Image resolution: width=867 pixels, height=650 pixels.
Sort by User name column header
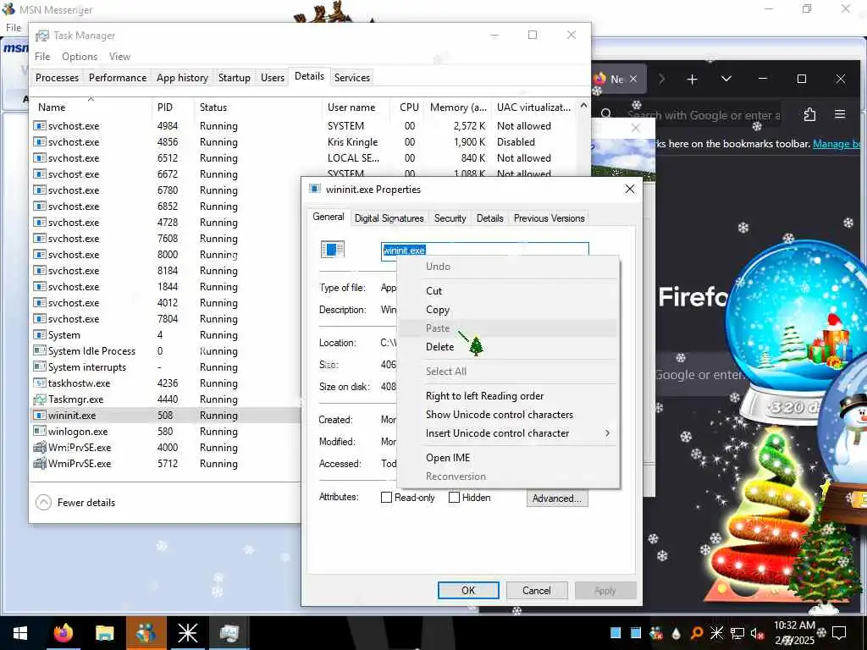[x=351, y=107]
